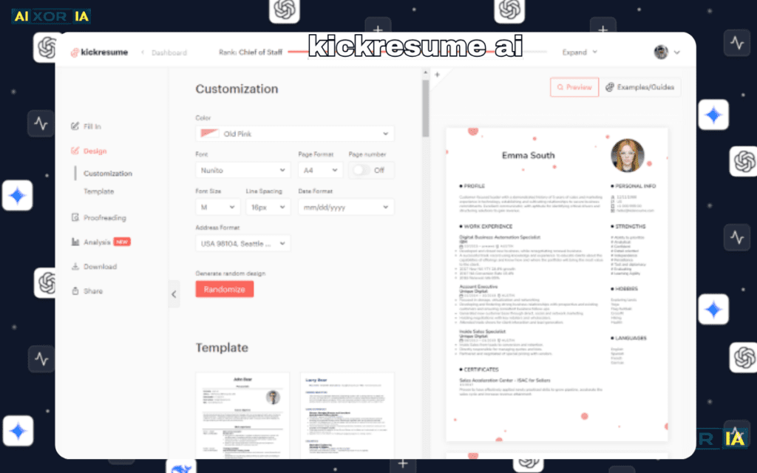
Task: Go back to the Dashboard
Action: tap(169, 52)
